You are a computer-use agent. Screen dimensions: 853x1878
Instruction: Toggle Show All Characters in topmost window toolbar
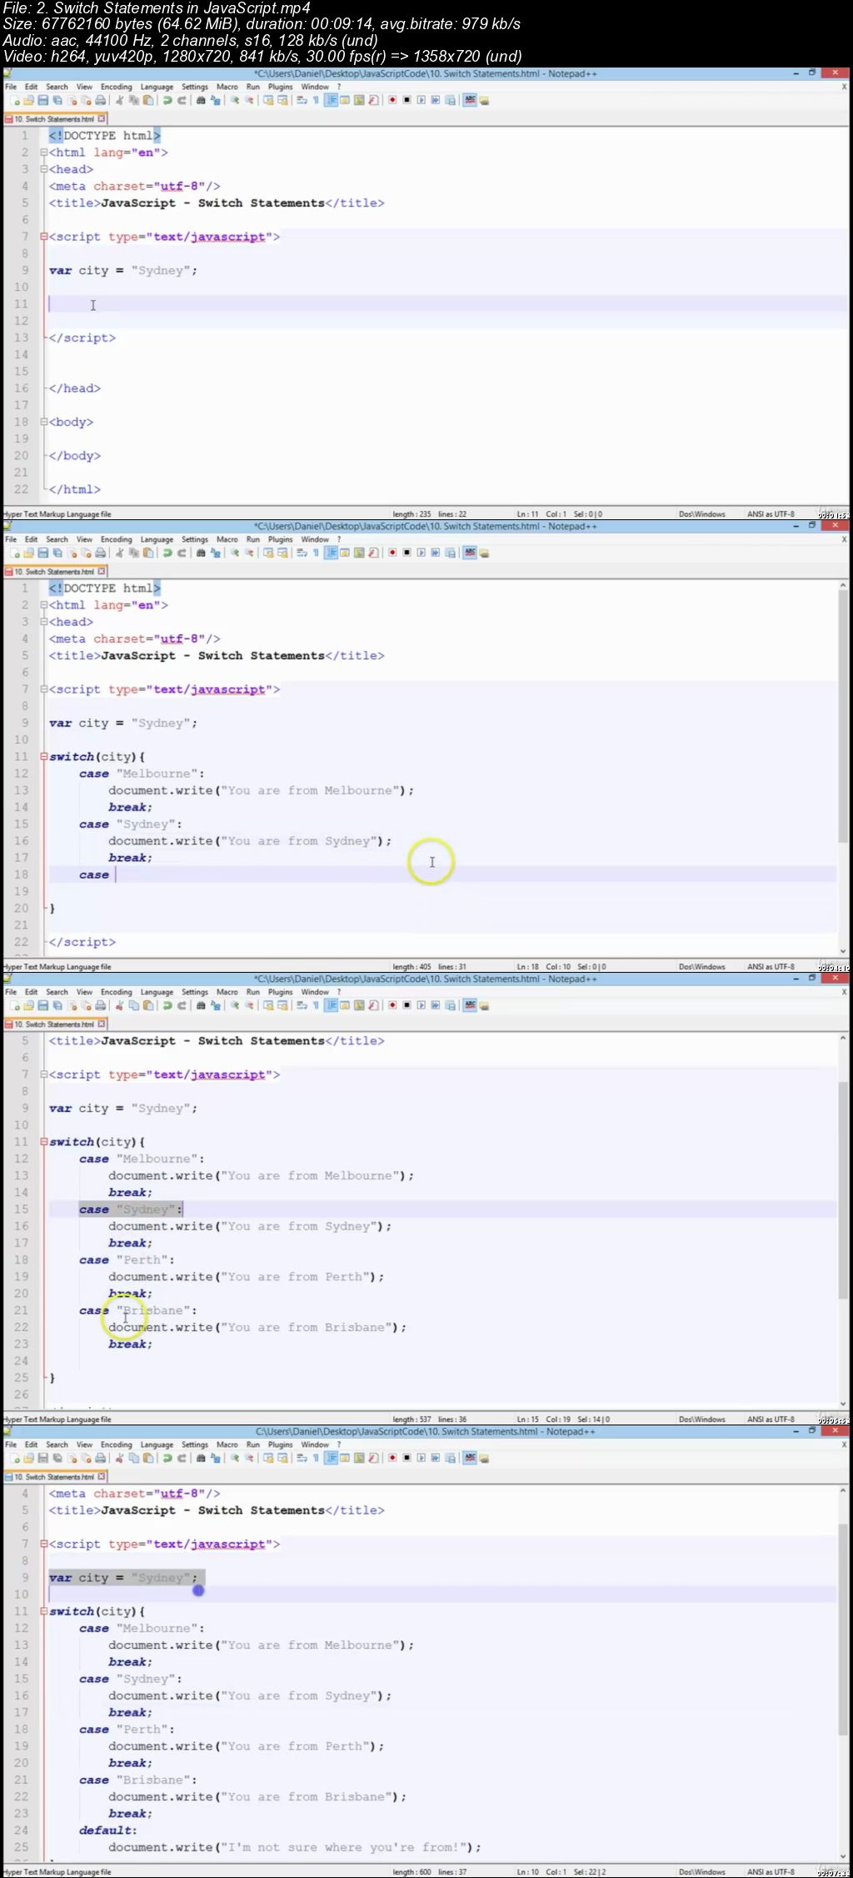(x=316, y=100)
